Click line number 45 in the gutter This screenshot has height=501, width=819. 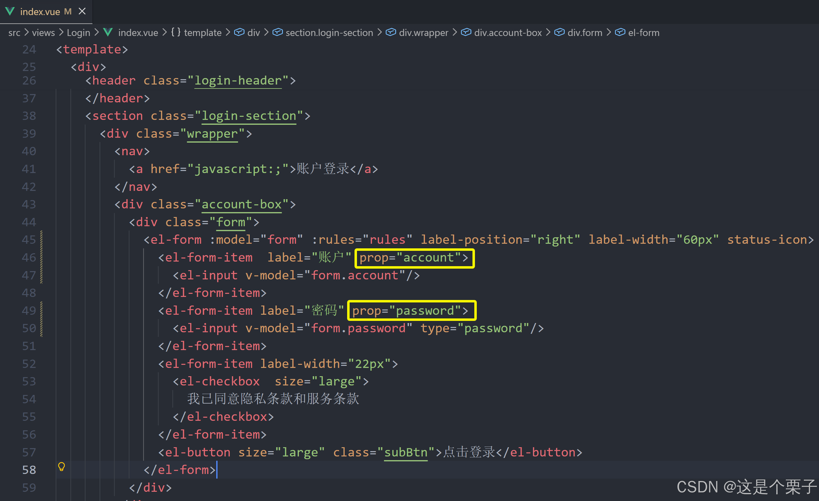click(x=29, y=239)
